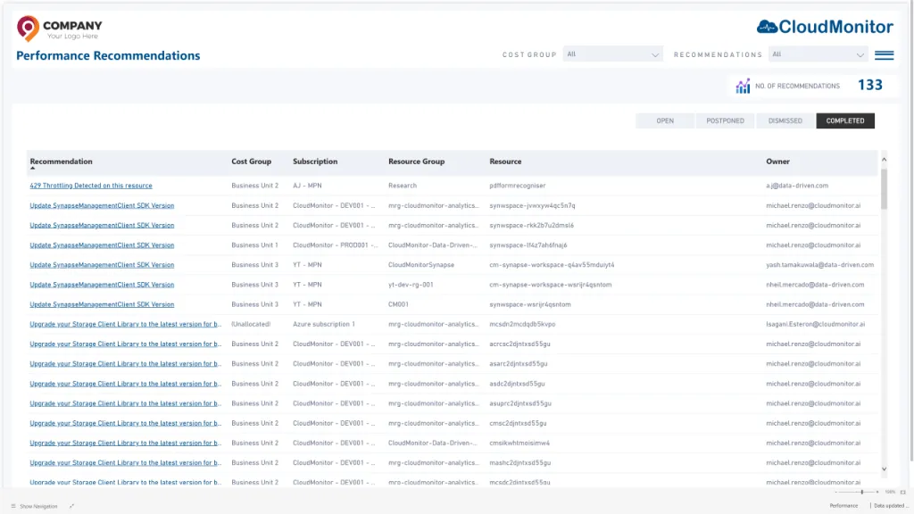Viewport: 914px width, 514px height.
Task: Open Storage Client Library link for acrcsc2djntxsd55gu
Action: (x=125, y=344)
